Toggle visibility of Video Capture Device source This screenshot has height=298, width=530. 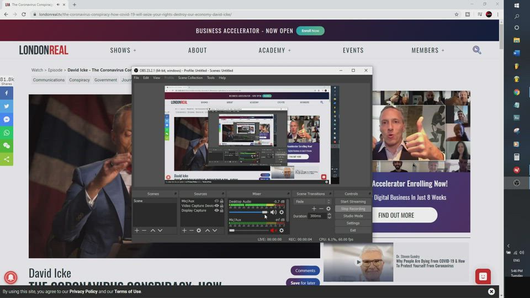click(216, 206)
